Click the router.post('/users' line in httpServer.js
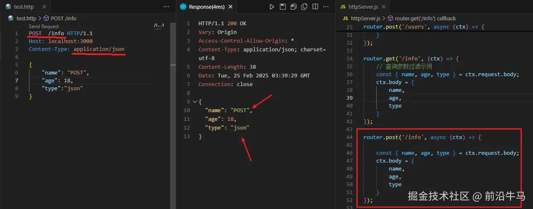 [x=424, y=27]
